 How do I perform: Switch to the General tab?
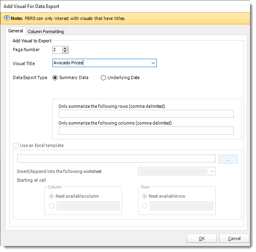click(x=16, y=31)
